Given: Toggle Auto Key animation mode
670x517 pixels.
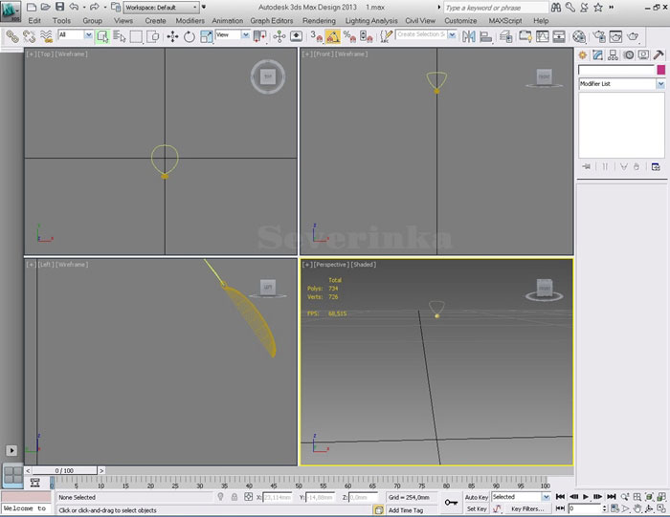Looking at the screenshot, I should (x=477, y=497).
